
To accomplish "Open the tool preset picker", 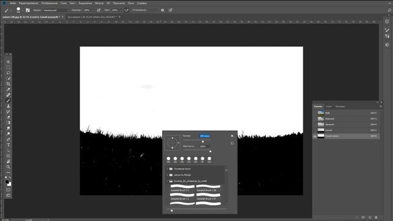I will tap(7, 10).
